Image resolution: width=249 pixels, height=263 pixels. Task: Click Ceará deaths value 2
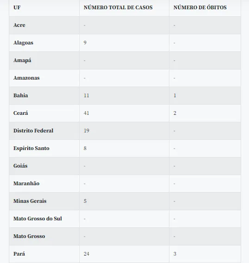(175, 113)
